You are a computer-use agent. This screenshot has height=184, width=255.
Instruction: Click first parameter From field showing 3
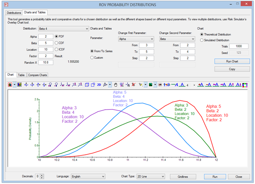pyautogui.click(x=146, y=45)
